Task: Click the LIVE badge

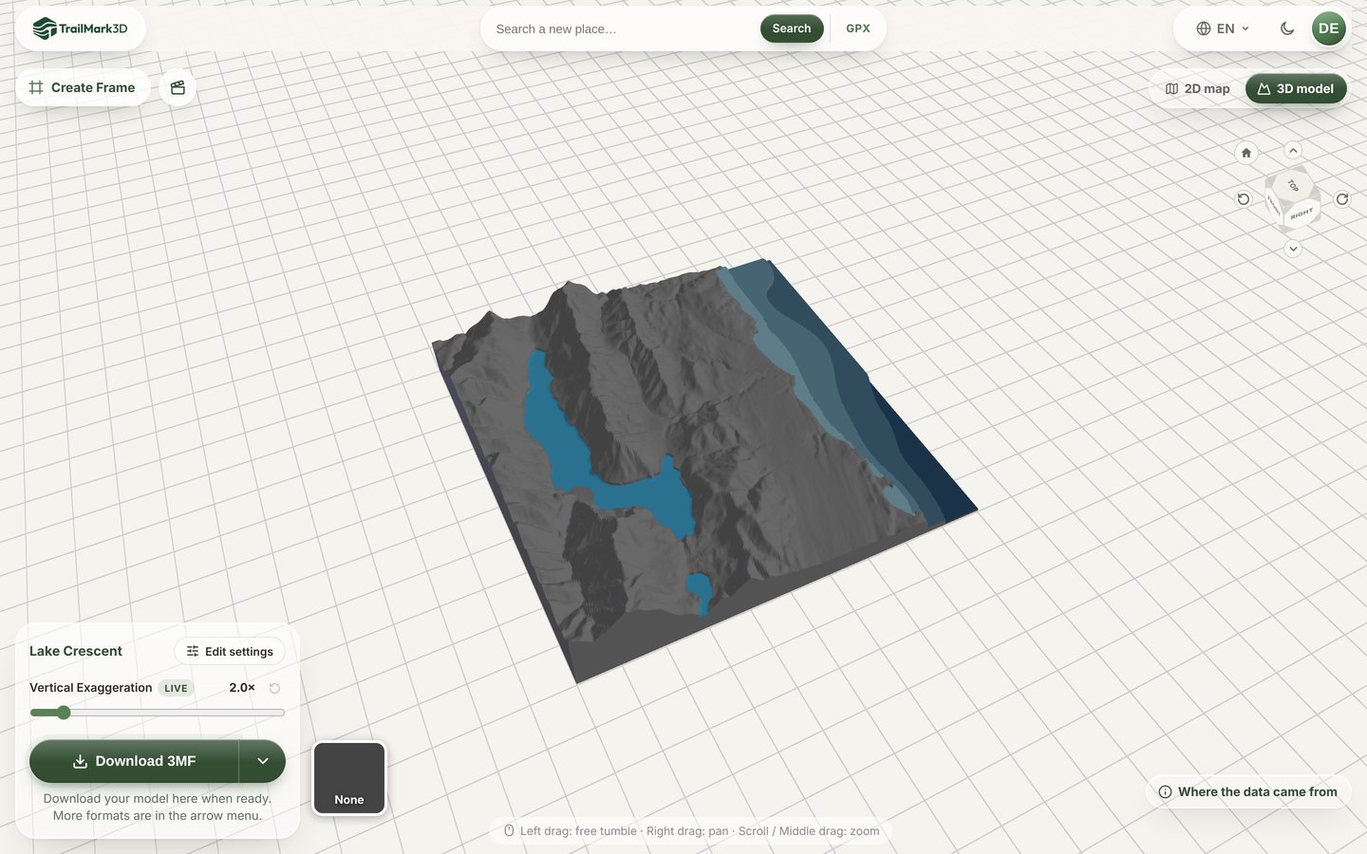Action: click(176, 688)
